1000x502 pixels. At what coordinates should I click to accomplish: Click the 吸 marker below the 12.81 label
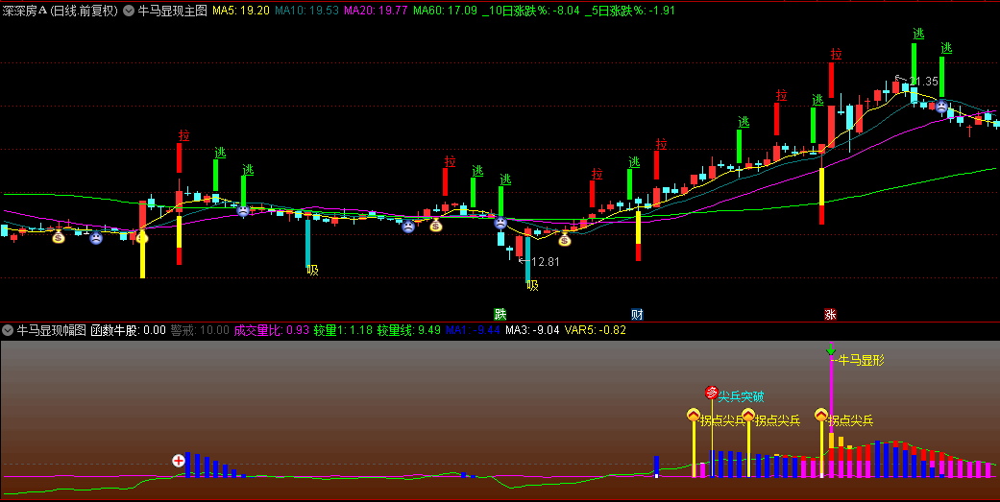coord(532,286)
